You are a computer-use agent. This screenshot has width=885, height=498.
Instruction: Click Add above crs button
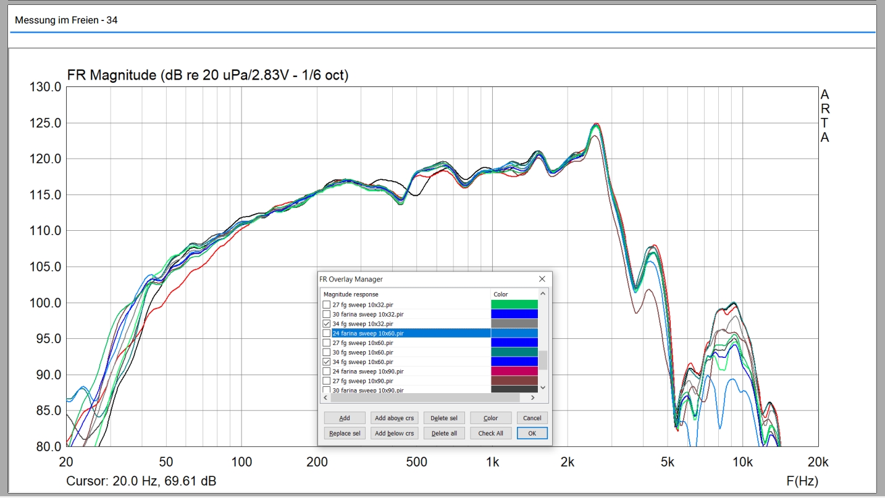[x=394, y=418]
